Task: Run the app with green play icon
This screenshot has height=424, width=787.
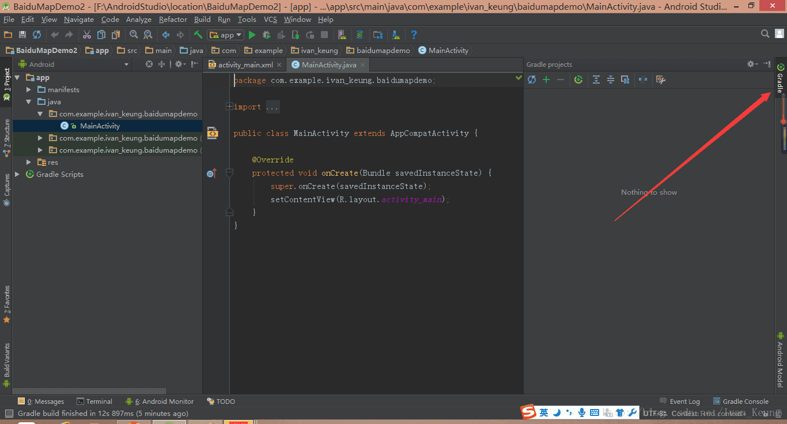Action: (252, 35)
